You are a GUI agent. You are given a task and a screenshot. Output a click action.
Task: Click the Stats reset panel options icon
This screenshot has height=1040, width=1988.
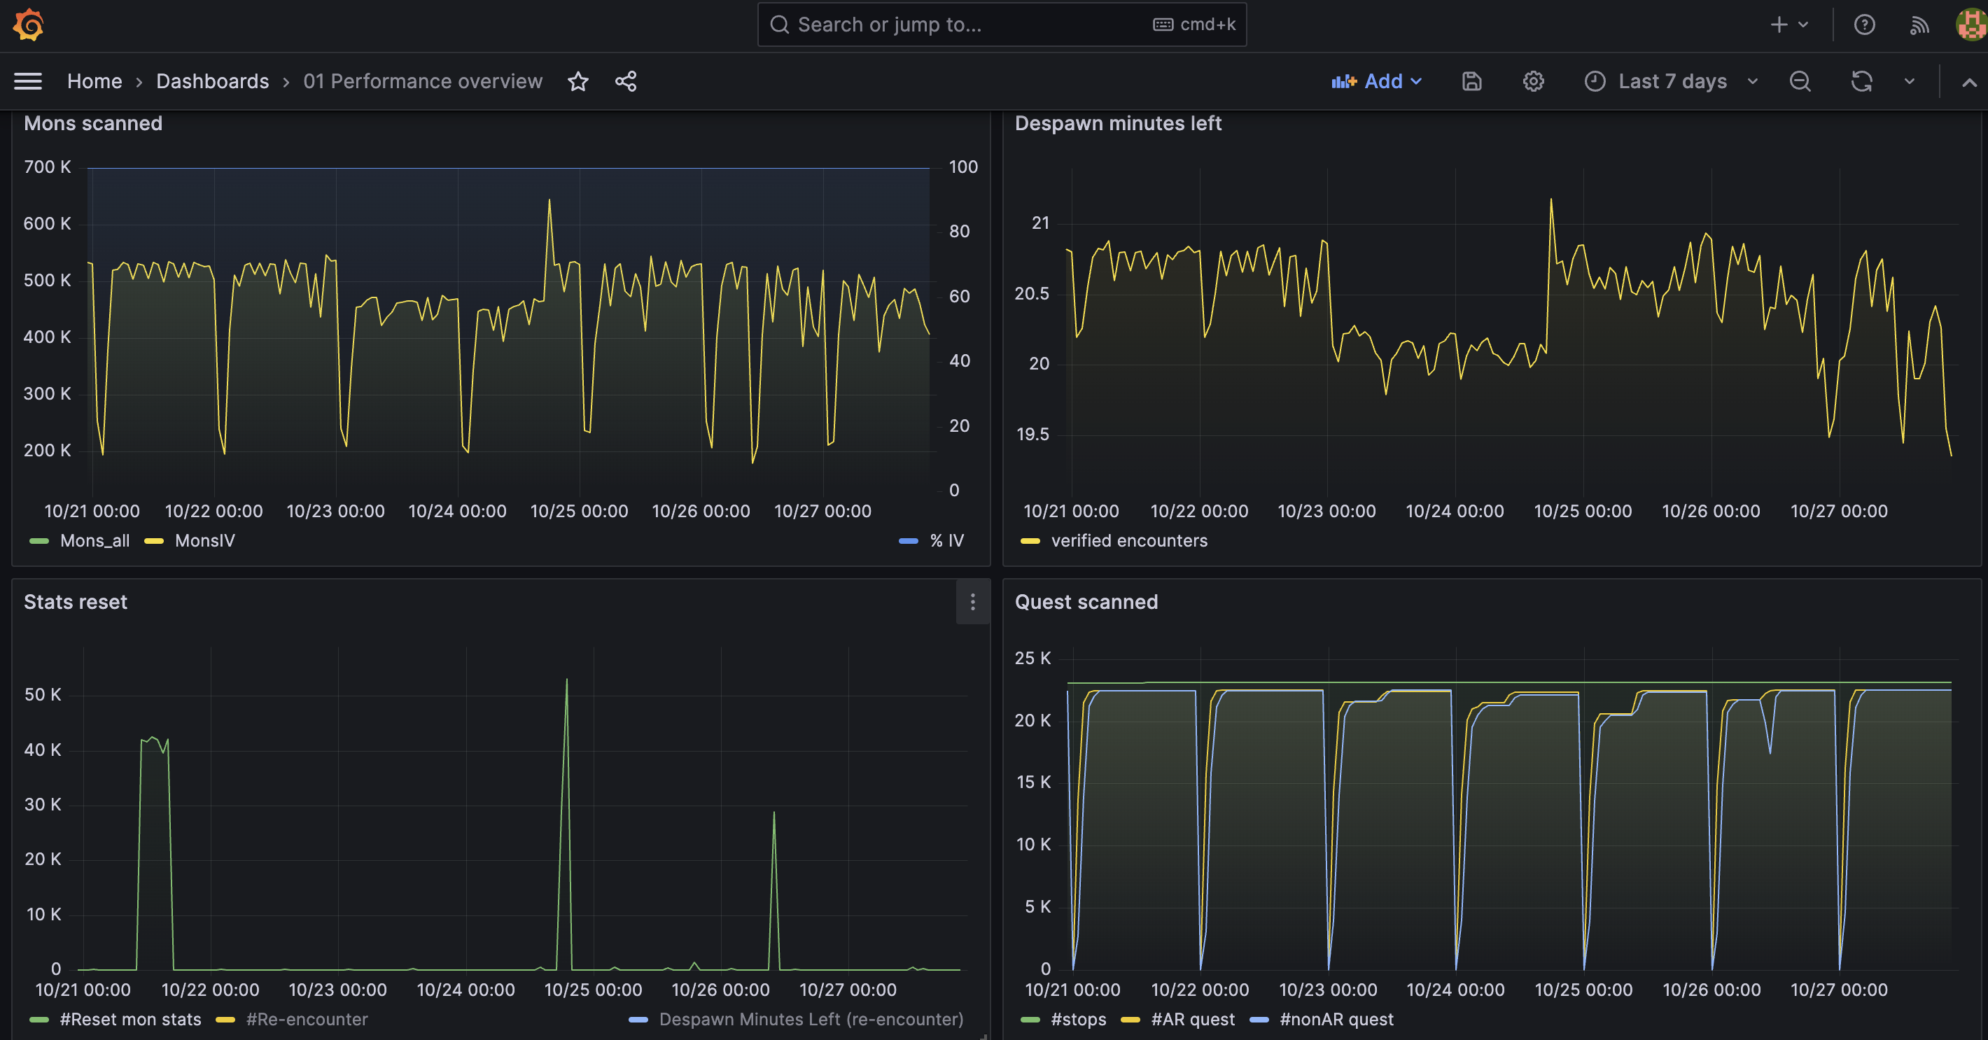[973, 602]
